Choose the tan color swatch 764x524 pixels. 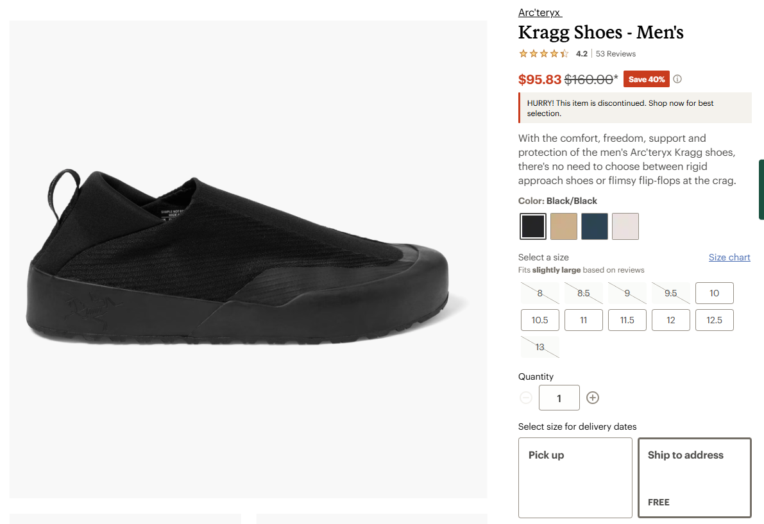(564, 226)
